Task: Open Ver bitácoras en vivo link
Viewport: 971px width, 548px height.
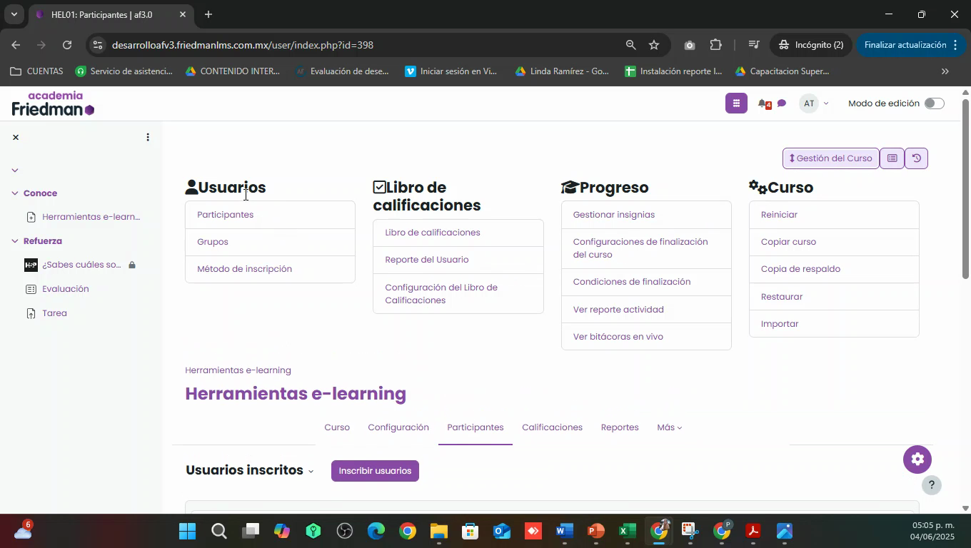Action: click(x=618, y=337)
